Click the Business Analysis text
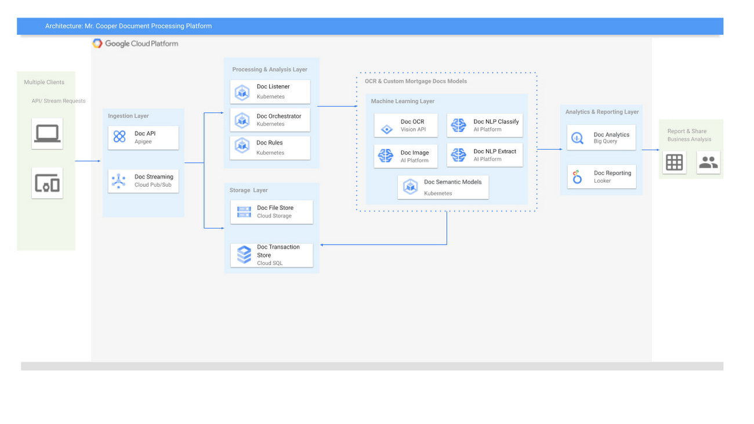The image size is (754, 424). tap(689, 139)
